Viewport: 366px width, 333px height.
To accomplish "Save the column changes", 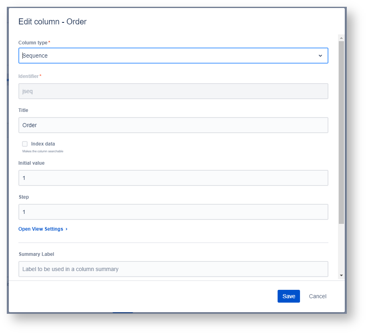I will (288, 296).
